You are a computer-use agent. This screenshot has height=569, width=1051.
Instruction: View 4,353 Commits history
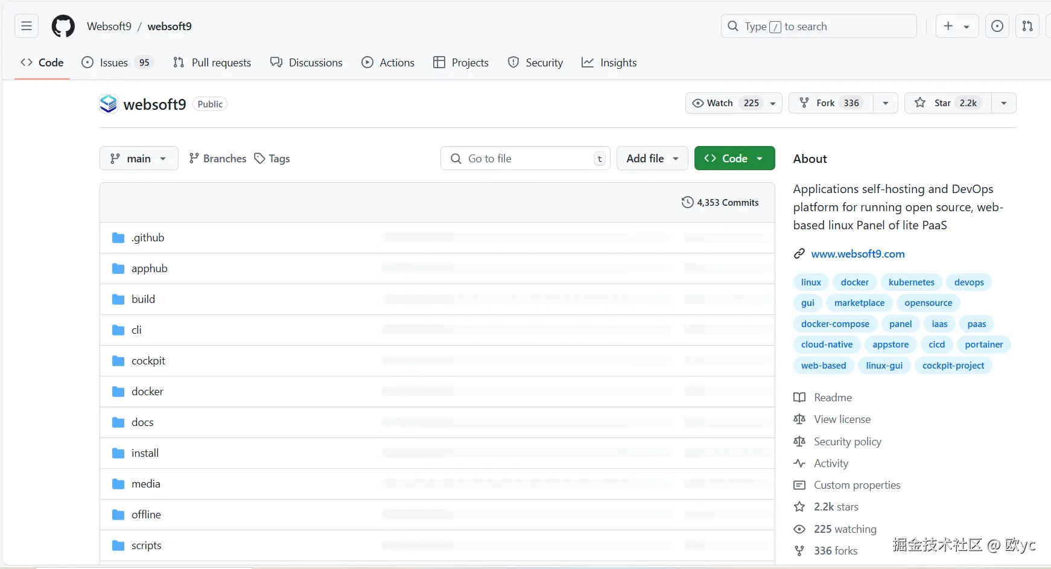(x=720, y=202)
